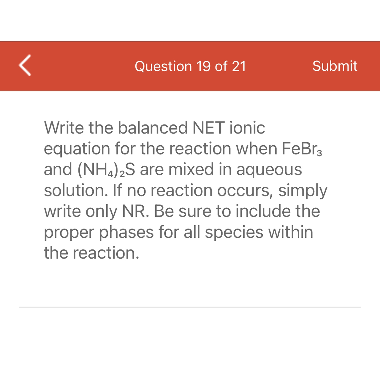This screenshot has width=380, height=381.
Task: Select the Question 19 of 21 header title
Action: coord(190,66)
